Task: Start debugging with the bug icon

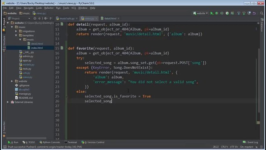Action: (x=217, y=13)
